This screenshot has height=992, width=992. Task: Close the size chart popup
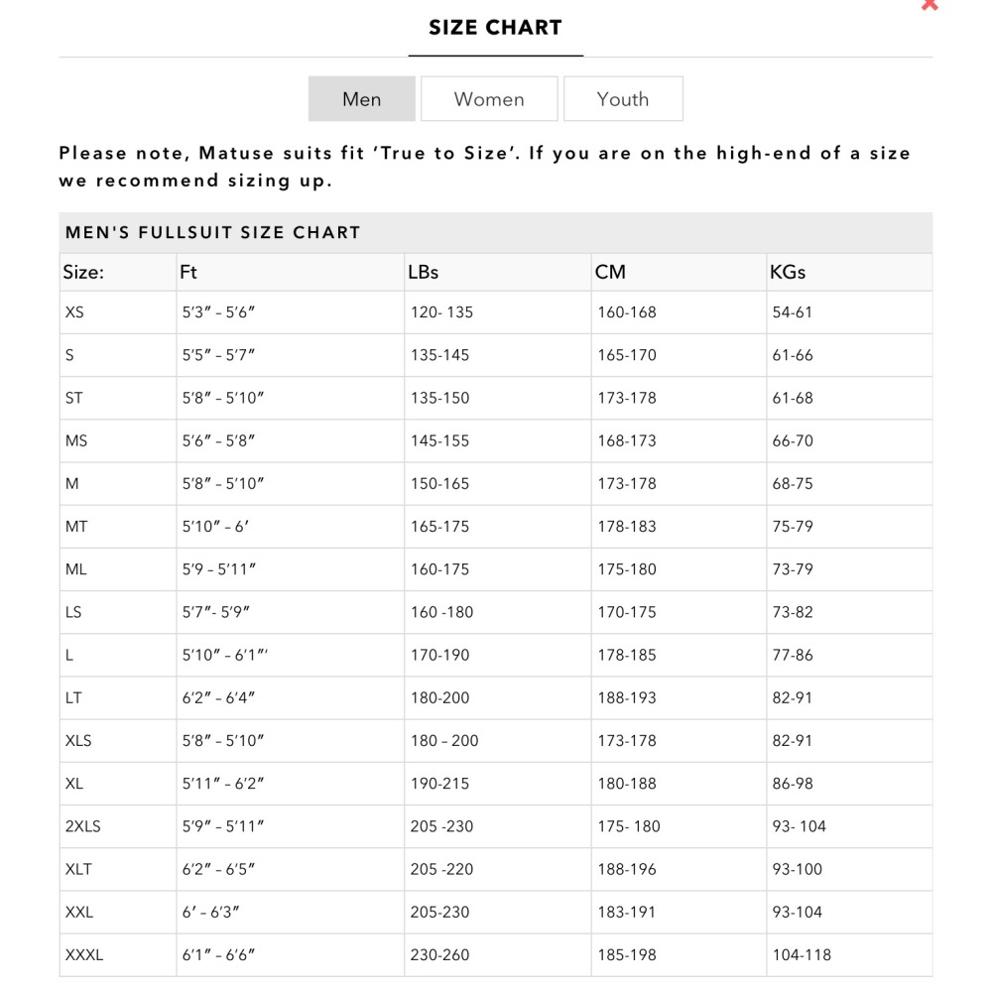click(929, 5)
